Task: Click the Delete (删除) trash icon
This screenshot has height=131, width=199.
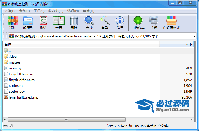Action: (74, 21)
